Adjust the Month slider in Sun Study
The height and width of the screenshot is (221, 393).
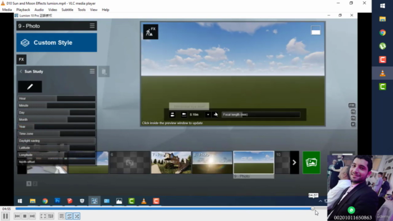tap(56, 120)
